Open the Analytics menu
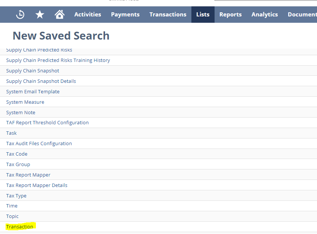This screenshot has height=234, width=317. [x=265, y=15]
